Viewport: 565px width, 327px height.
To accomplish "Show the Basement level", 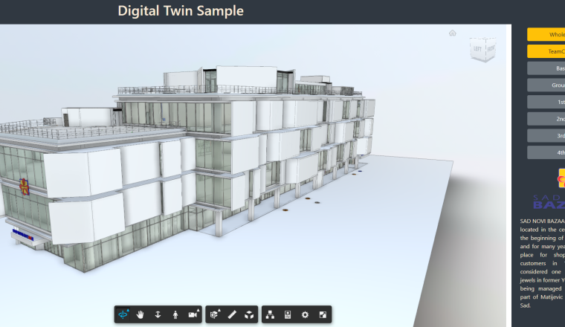I will coord(546,68).
